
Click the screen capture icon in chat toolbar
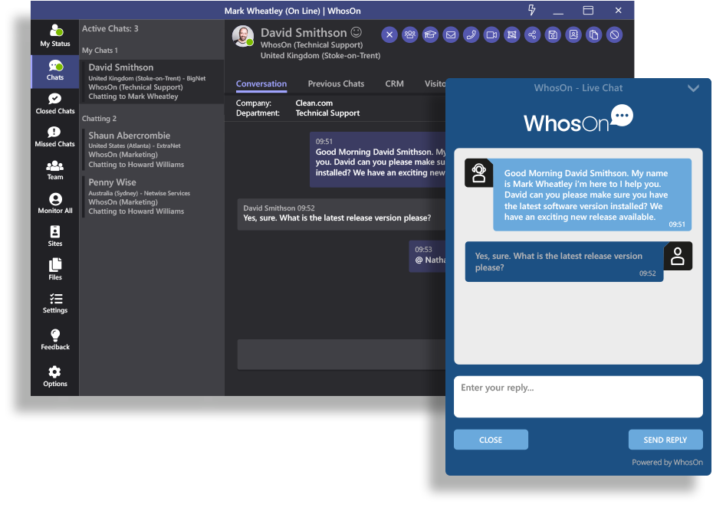(x=512, y=35)
